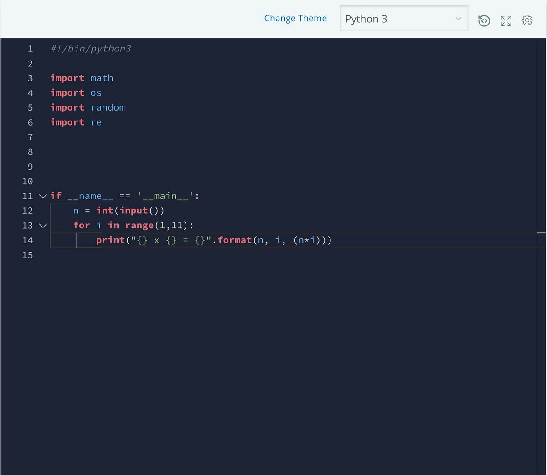547x475 pixels.
Task: Open the Python 3 language dropdown
Action: 404,19
